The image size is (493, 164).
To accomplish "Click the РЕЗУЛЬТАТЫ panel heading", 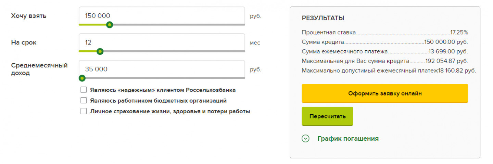I will 323,18.
